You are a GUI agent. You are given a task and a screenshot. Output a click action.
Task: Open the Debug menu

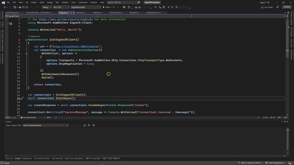[50, 2]
